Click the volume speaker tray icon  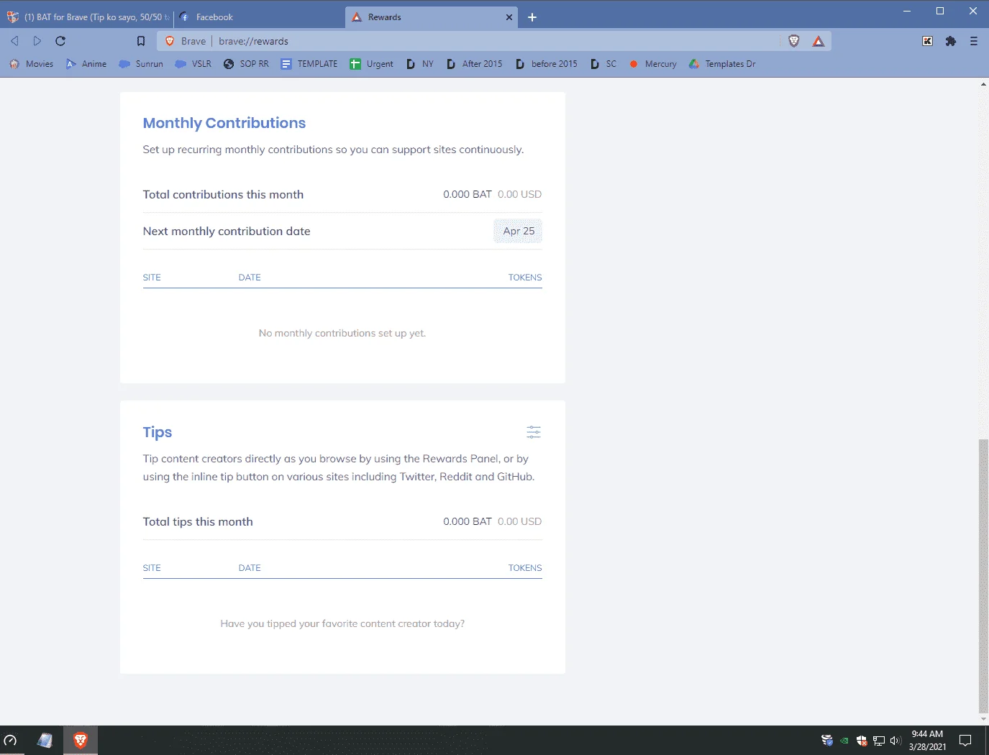tap(895, 740)
